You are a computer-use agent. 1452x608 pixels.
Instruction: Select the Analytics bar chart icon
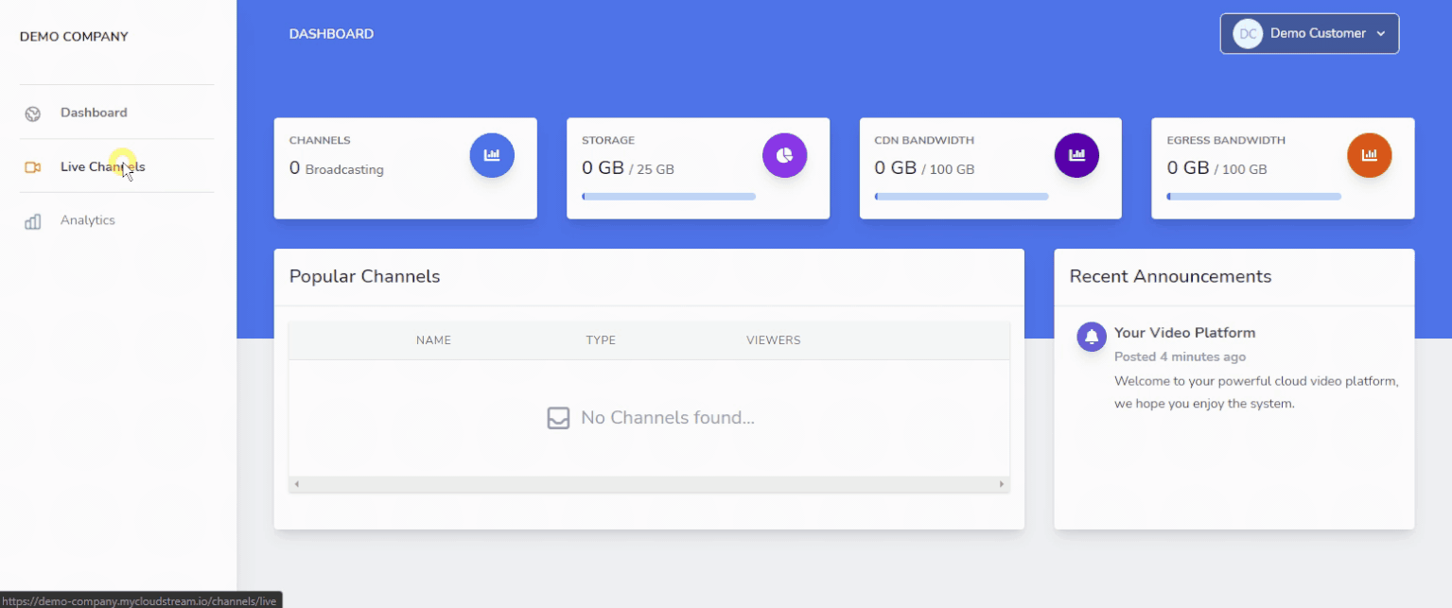pyautogui.click(x=32, y=220)
